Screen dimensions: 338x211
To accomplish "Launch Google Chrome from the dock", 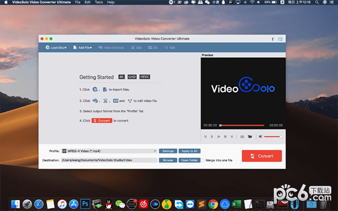I will 213,204.
